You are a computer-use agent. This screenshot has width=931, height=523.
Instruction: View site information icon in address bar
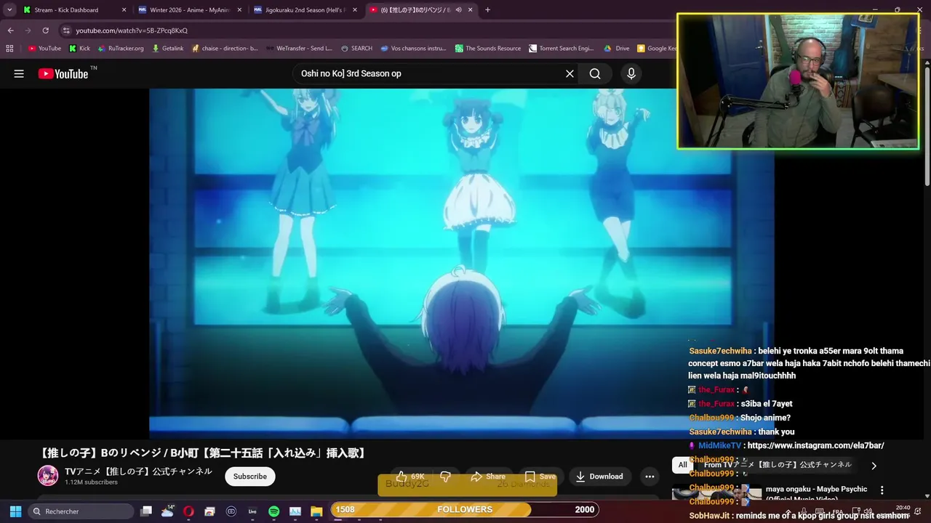[x=66, y=31]
